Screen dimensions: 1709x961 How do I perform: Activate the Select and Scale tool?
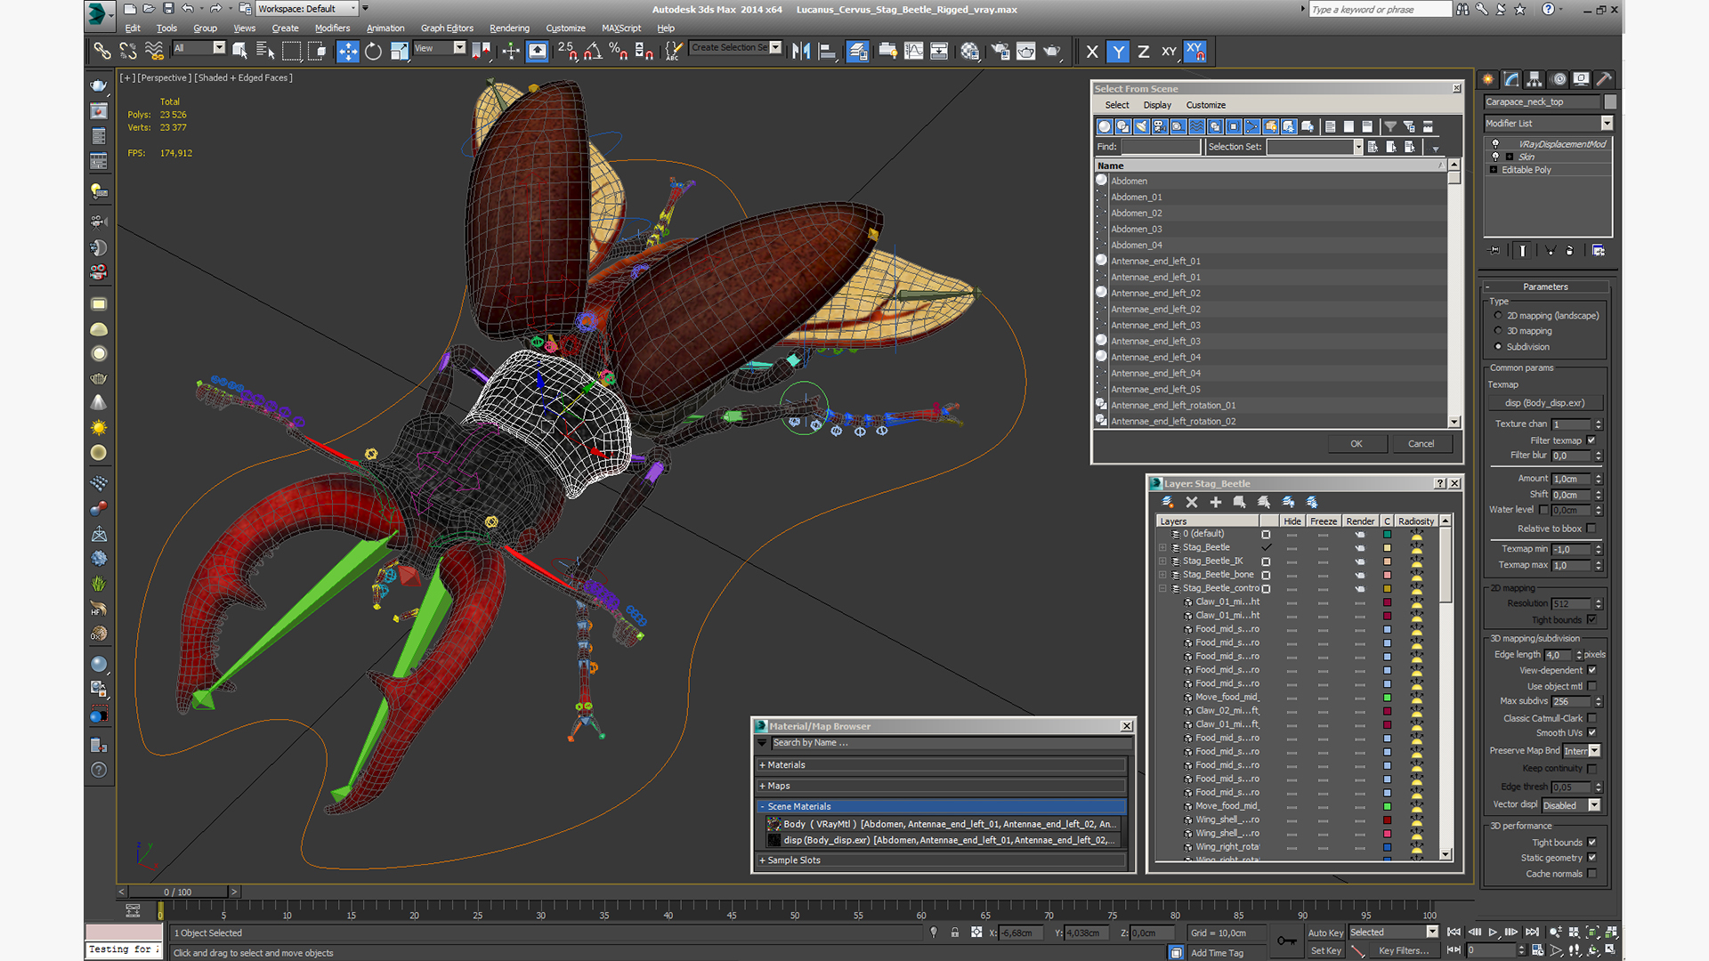[x=400, y=51]
